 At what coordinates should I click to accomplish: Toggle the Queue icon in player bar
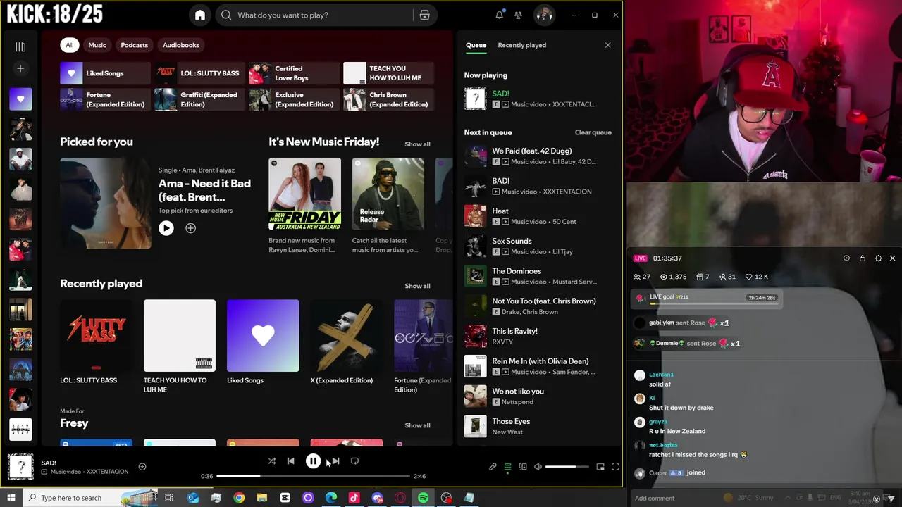click(507, 466)
